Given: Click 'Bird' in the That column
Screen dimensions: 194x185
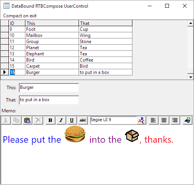Looking at the screenshot, I should click(x=105, y=66).
